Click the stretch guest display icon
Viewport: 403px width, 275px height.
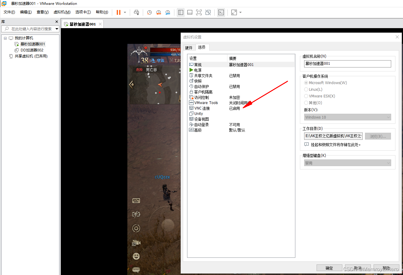(234, 12)
